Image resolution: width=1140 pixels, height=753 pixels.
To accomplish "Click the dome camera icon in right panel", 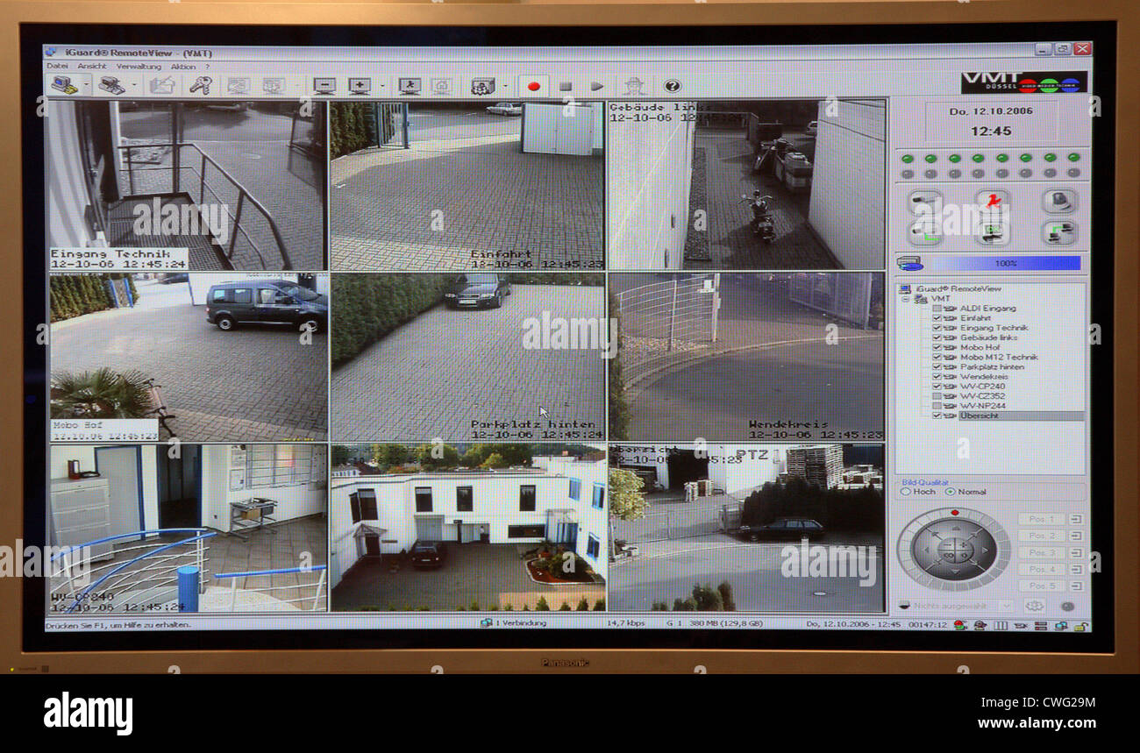I will pos(1058,201).
